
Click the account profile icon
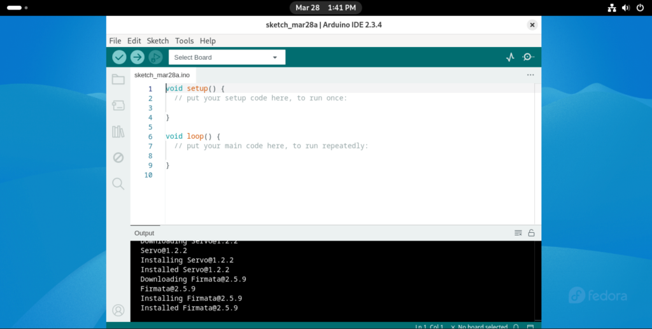(118, 311)
